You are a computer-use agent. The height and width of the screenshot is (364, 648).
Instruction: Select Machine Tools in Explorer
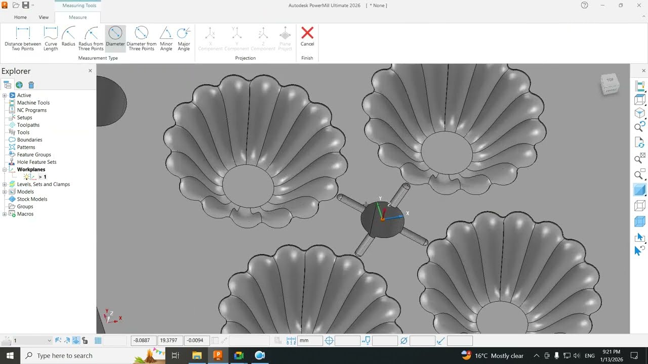(33, 103)
